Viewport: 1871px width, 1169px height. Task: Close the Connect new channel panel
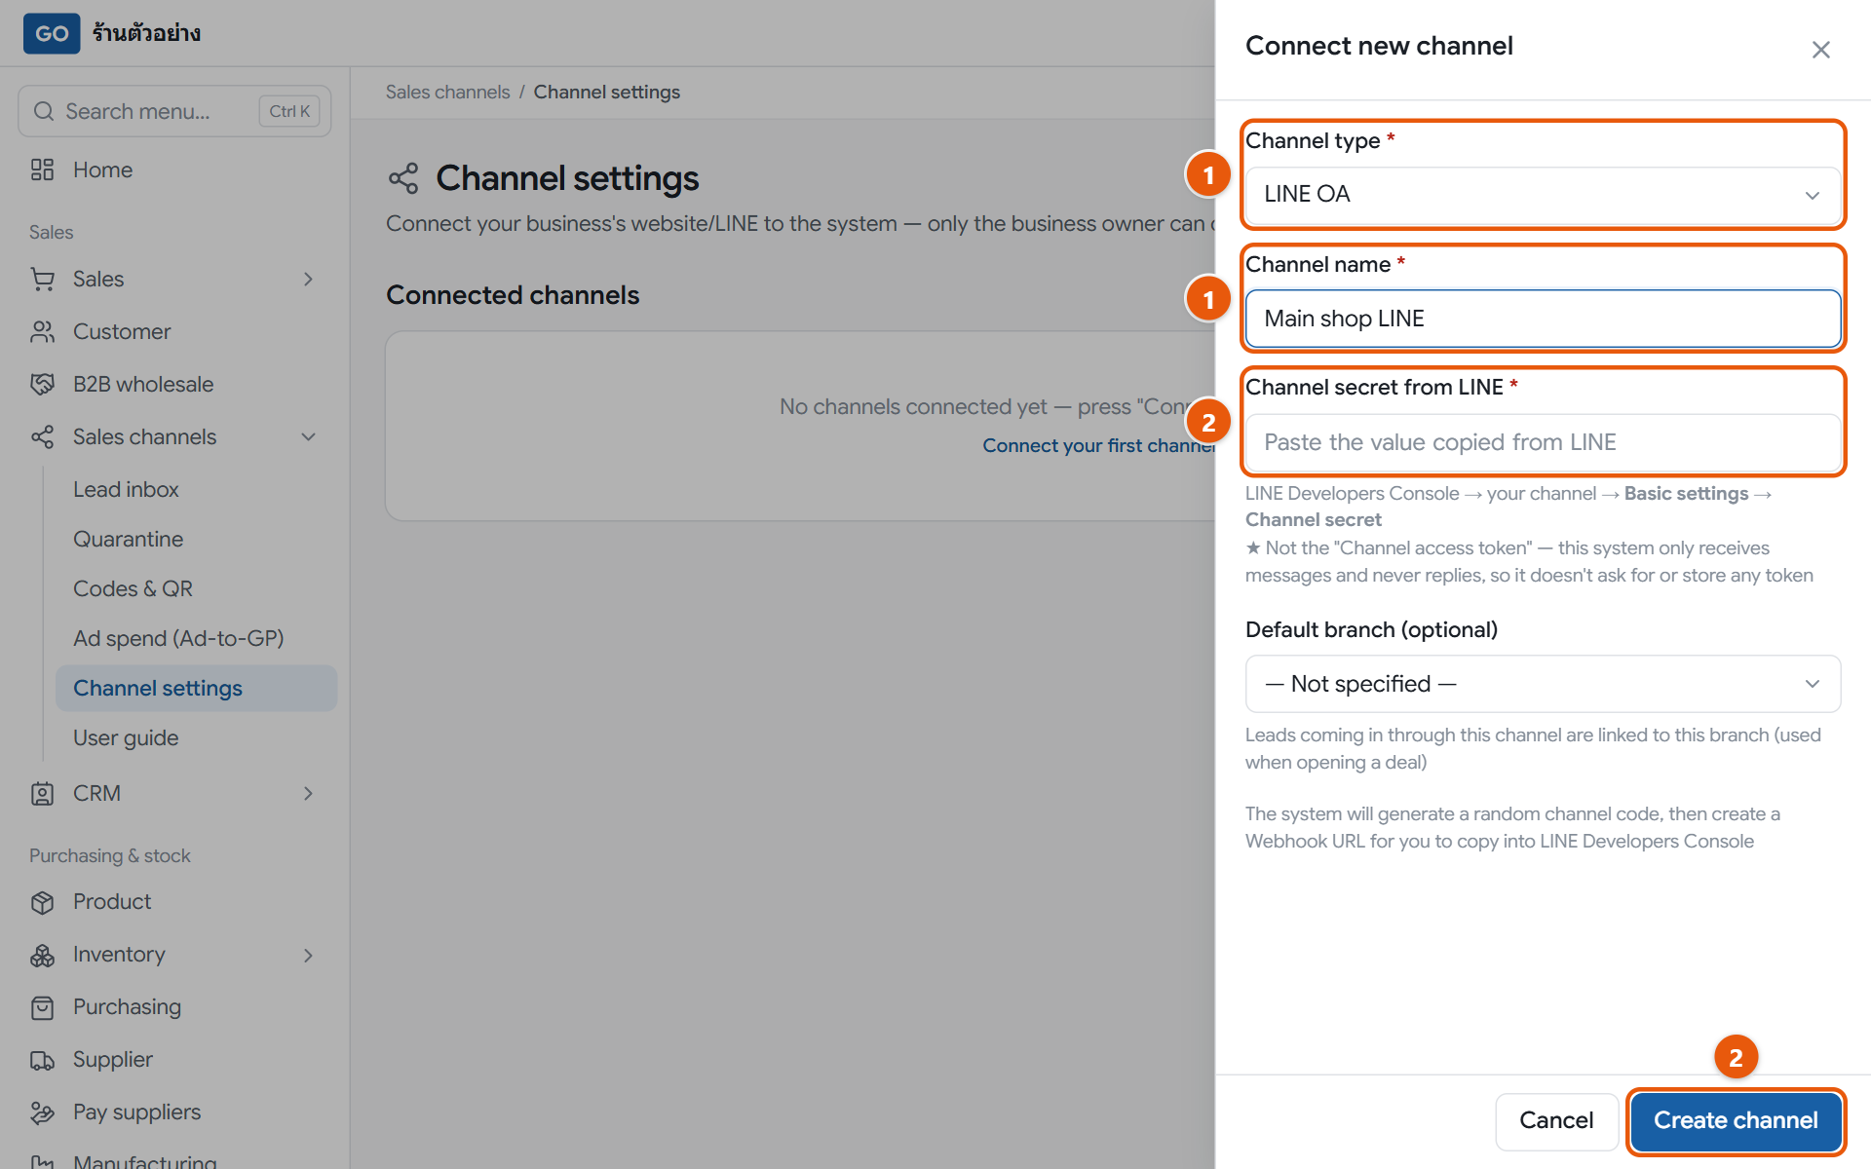coord(1820,50)
